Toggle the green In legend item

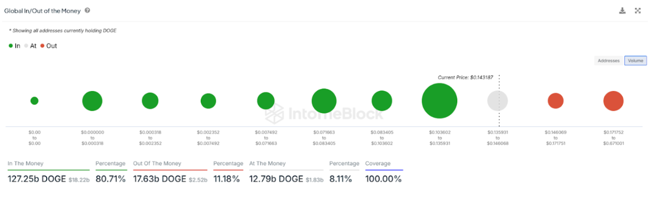(14, 46)
